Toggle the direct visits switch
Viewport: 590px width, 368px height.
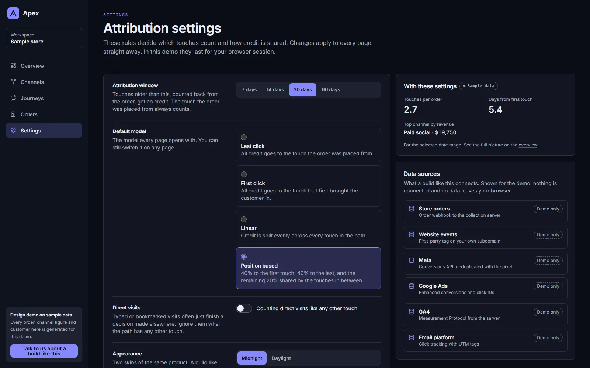pos(244,308)
